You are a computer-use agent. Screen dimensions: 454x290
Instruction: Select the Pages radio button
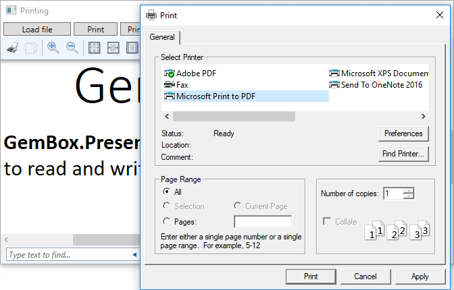[x=167, y=221]
